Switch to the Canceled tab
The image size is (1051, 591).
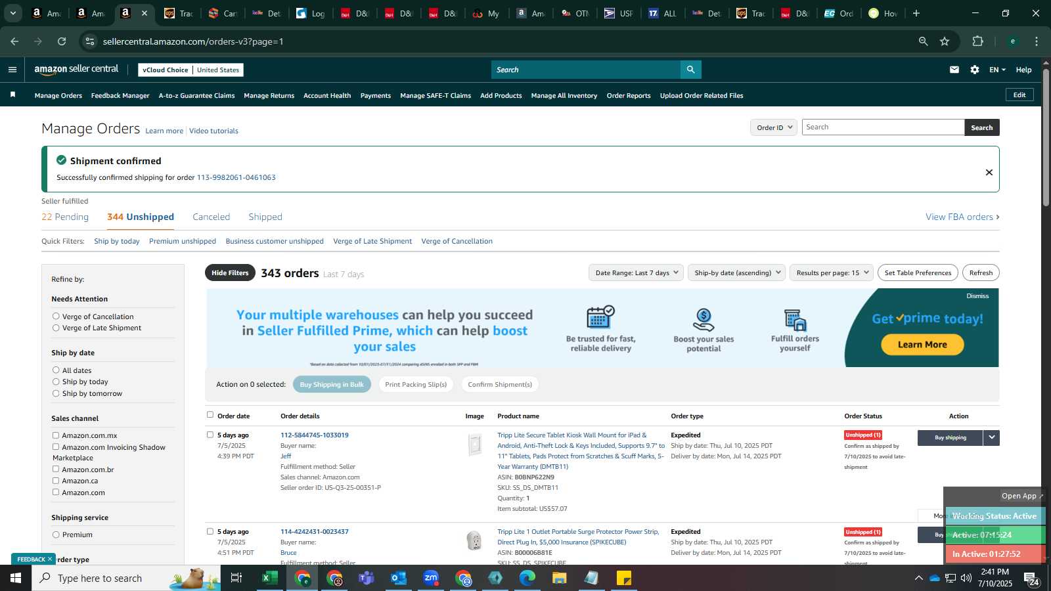tap(211, 217)
